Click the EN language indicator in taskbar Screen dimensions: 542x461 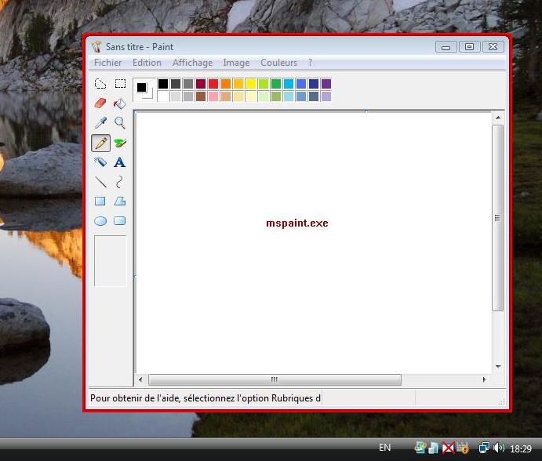point(384,448)
